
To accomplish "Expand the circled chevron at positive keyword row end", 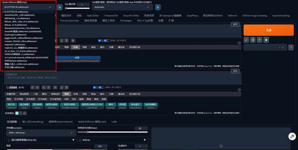I will pyautogui.click(x=239, y=43).
